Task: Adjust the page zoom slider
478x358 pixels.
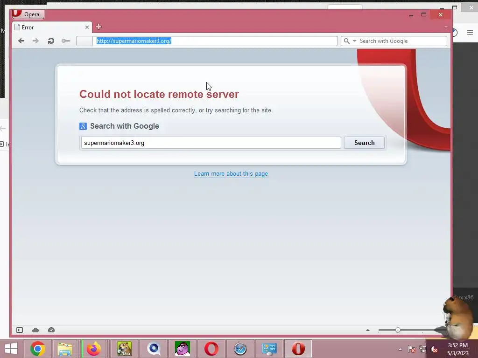Action: click(398, 330)
